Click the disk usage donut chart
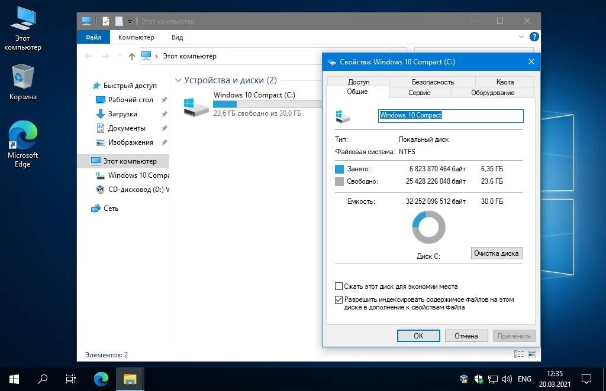This screenshot has width=606, height=391. [x=428, y=227]
